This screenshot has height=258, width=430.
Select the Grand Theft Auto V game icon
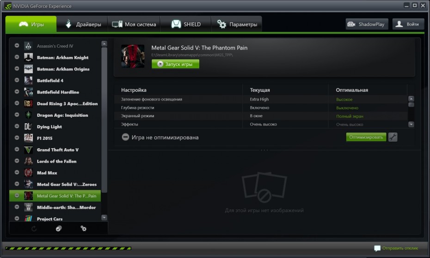(28, 150)
